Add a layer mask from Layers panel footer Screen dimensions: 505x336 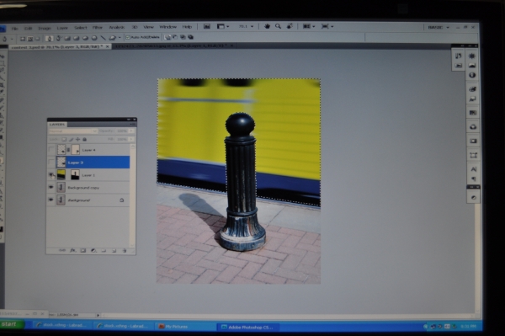tap(83, 250)
